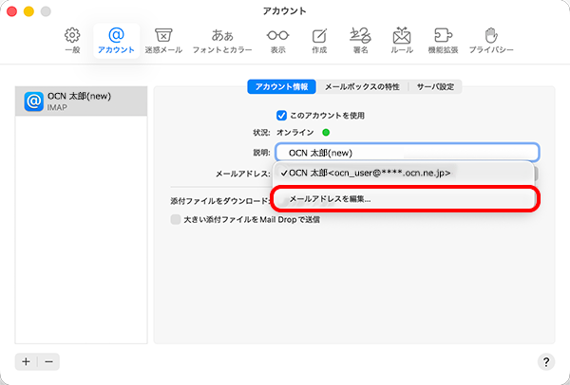Enable 大きい添付ファイルをMail Dropで送信 checkbox
Image resolution: width=570 pixels, height=385 pixels.
[175, 219]
